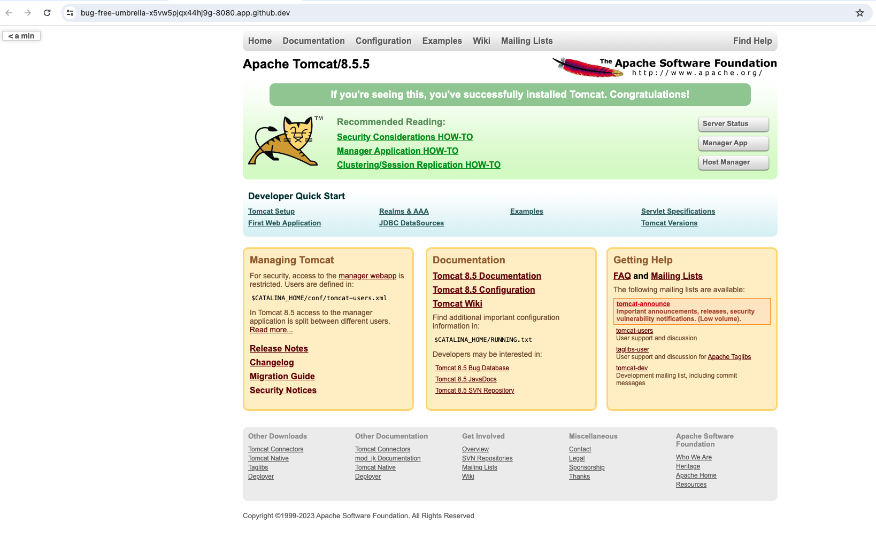This screenshot has height=539, width=876.
Task: Visit the Apache Home footer link
Action: tap(696, 475)
